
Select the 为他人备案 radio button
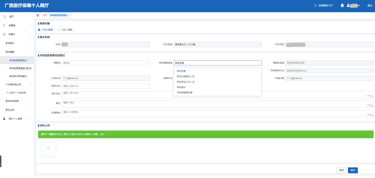point(59,30)
